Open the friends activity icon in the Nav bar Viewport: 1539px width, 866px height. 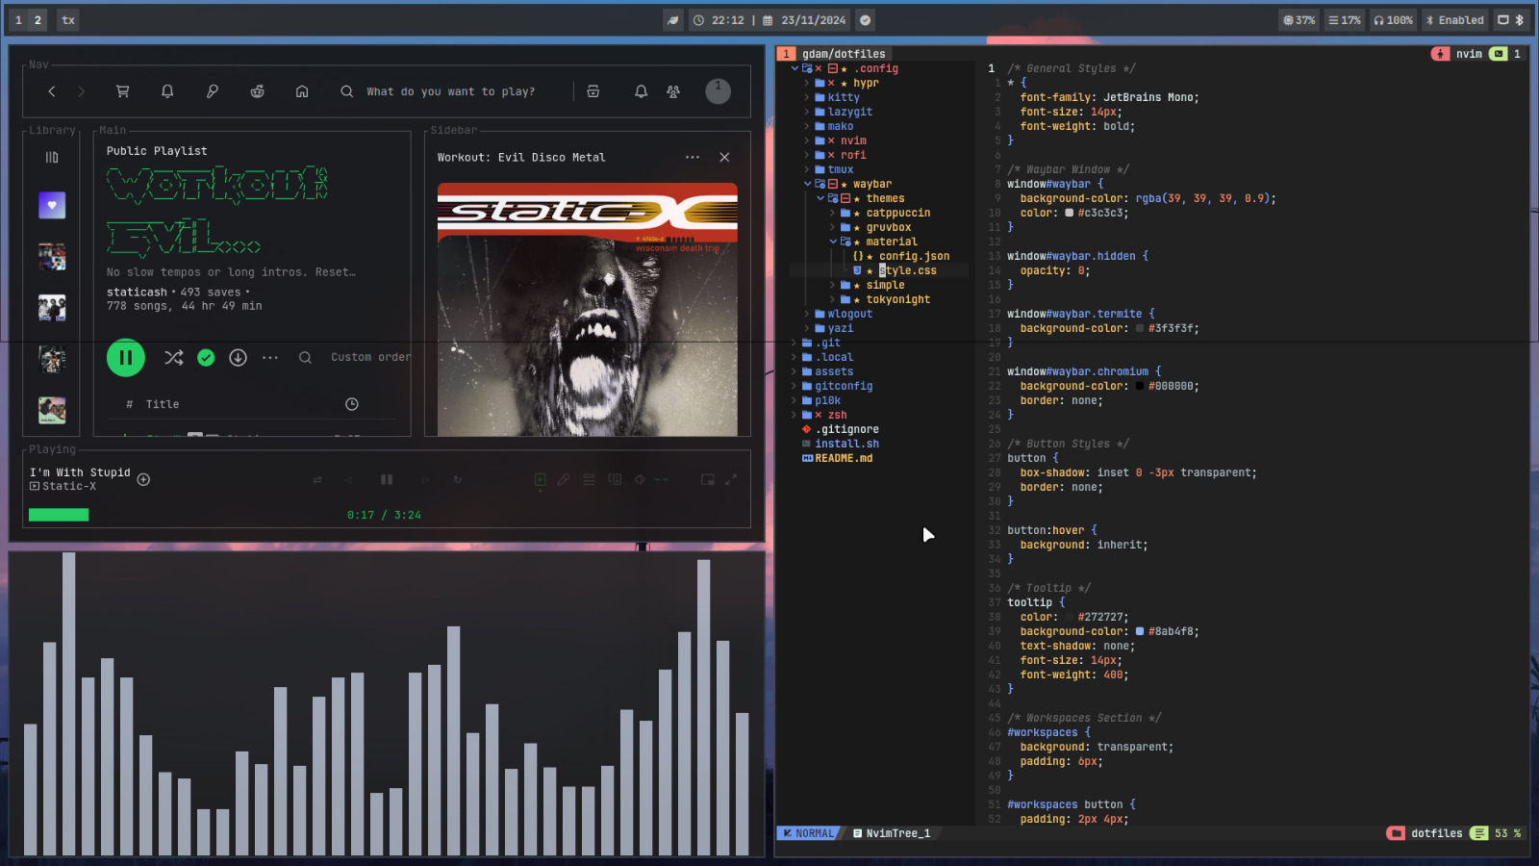[x=673, y=91]
